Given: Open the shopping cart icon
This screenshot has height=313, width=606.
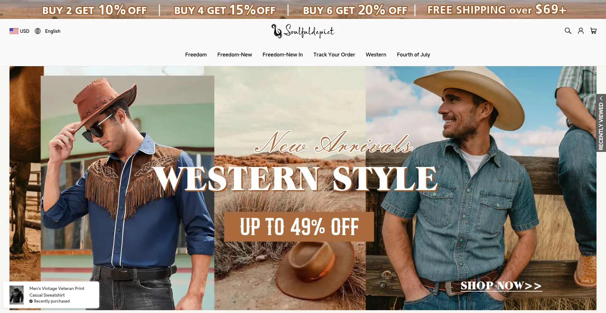Looking at the screenshot, I should tap(593, 31).
